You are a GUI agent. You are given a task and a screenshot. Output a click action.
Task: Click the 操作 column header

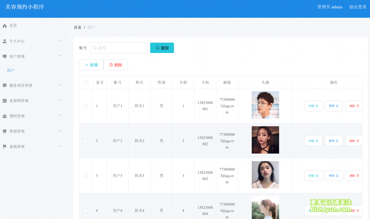click(334, 83)
